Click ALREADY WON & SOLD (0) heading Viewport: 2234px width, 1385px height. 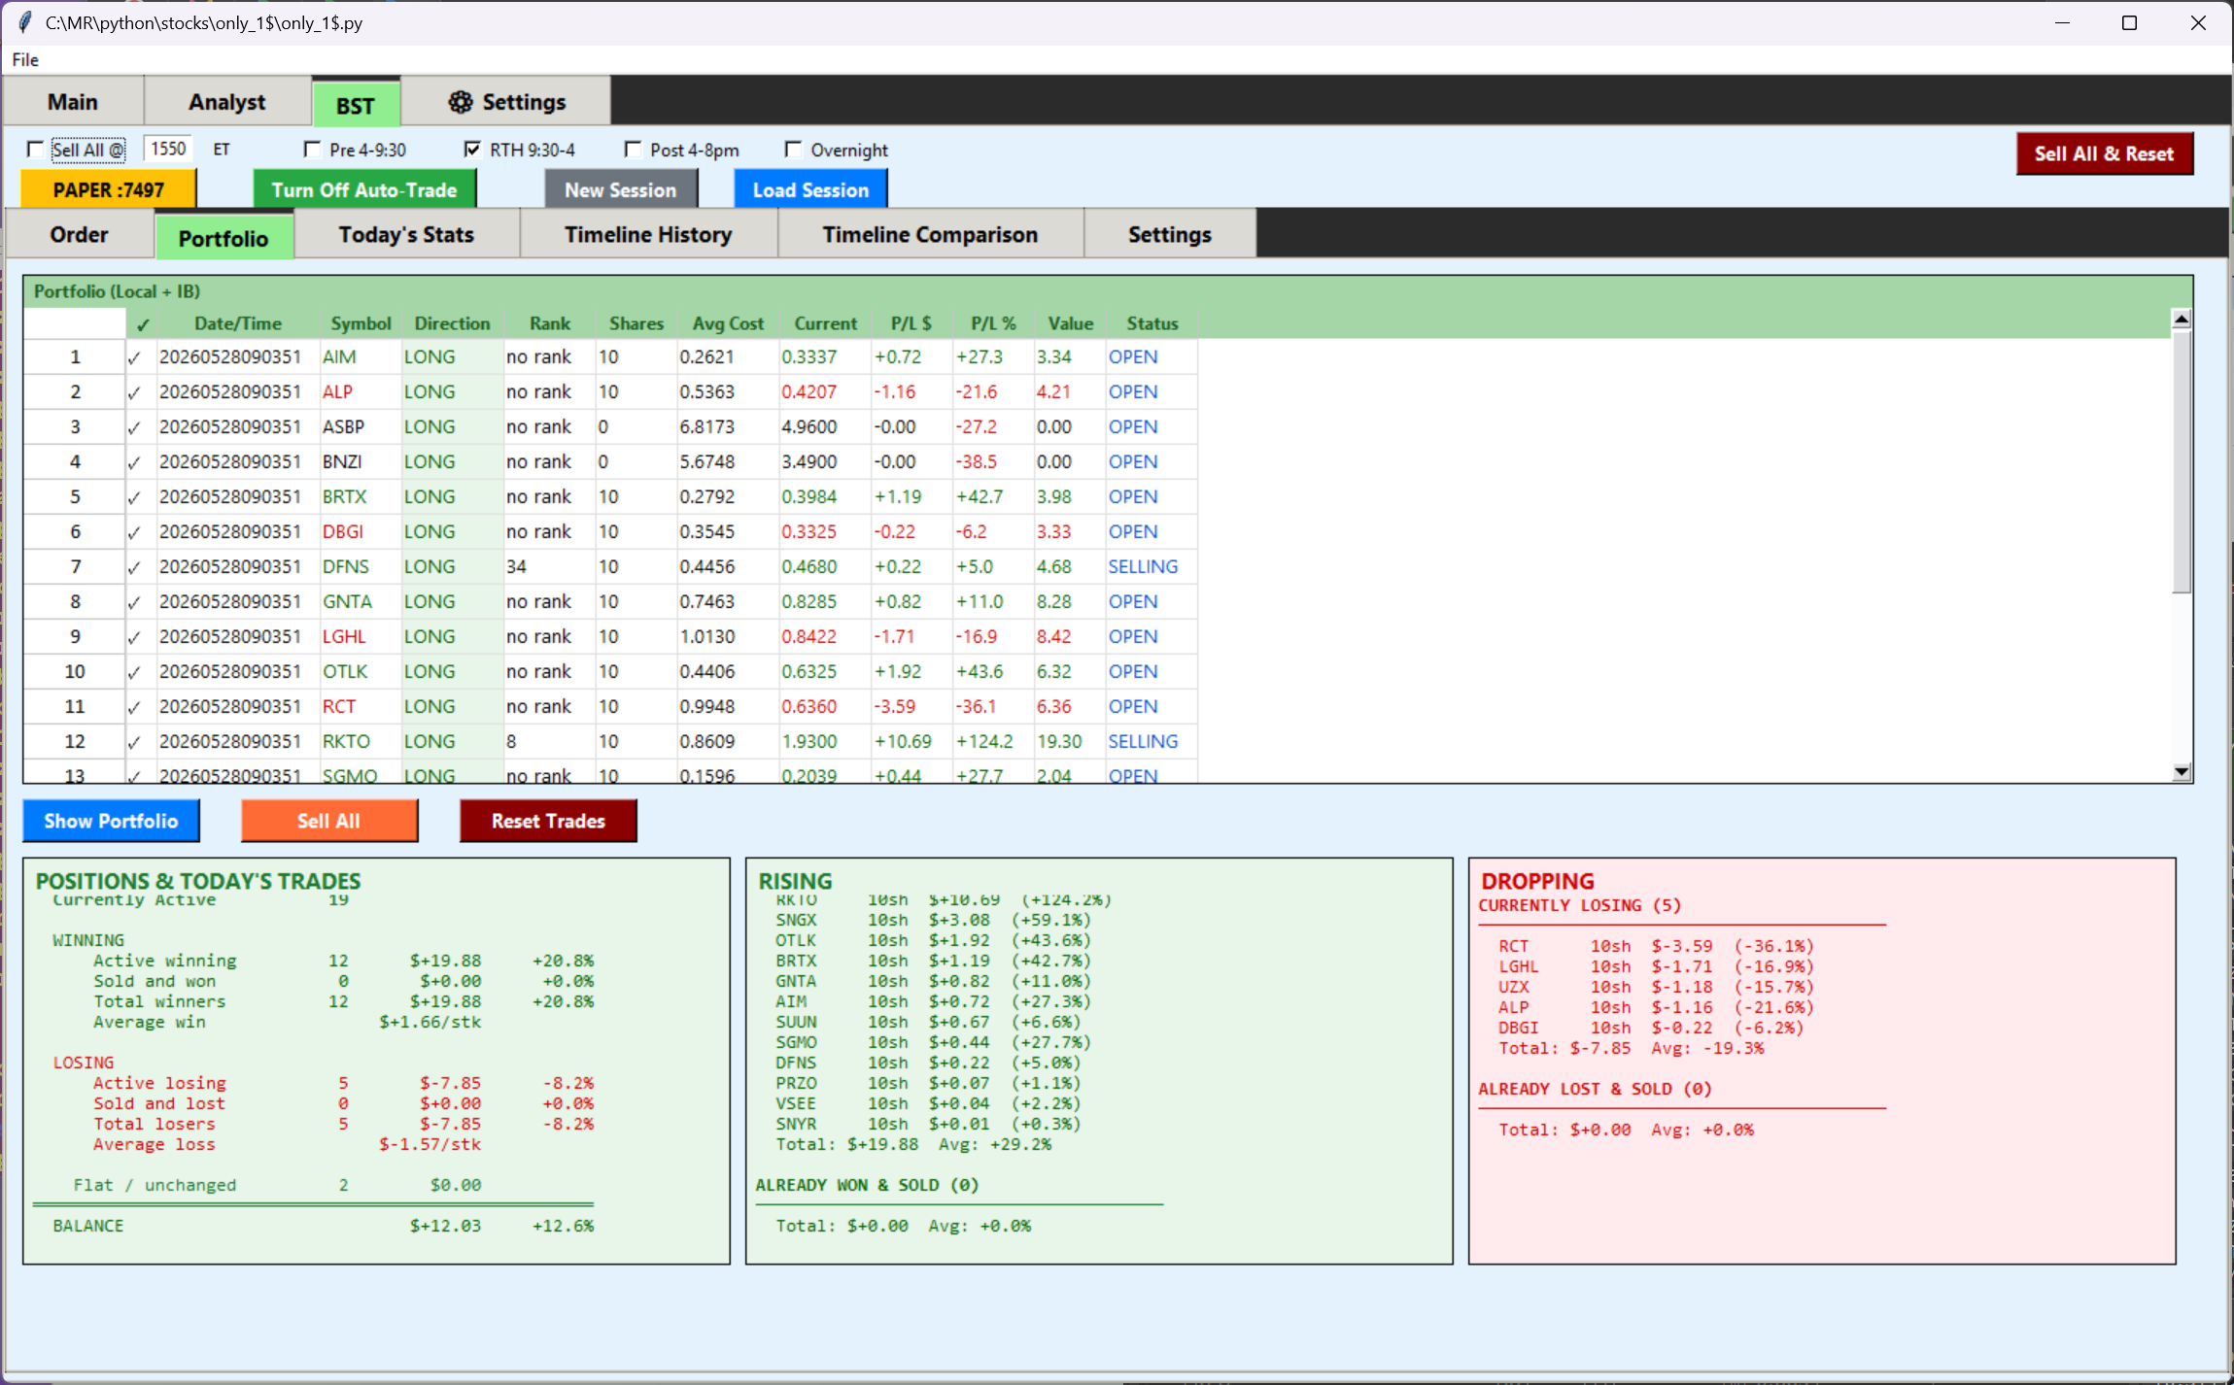coord(868,1185)
